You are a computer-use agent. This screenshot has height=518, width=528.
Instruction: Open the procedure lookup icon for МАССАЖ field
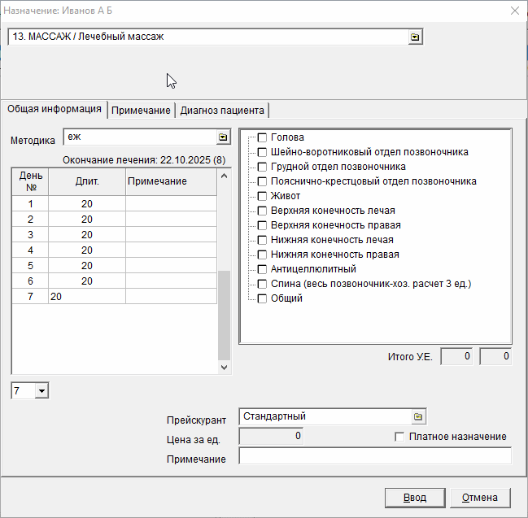coord(415,37)
